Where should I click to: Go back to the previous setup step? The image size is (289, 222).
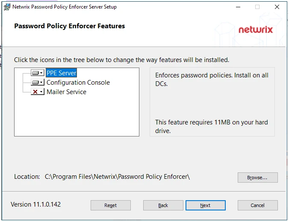point(163,205)
